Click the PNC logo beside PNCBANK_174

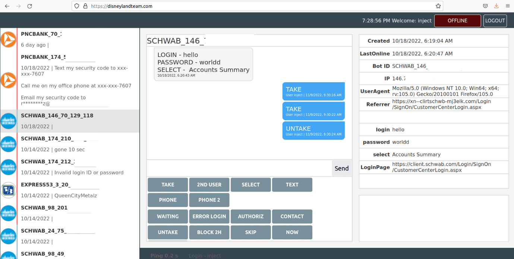click(8, 80)
